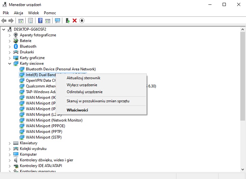This screenshot has height=179, width=246.
Task: Click the Bluetooth category icon in tree
Action: pyautogui.click(x=16, y=46)
